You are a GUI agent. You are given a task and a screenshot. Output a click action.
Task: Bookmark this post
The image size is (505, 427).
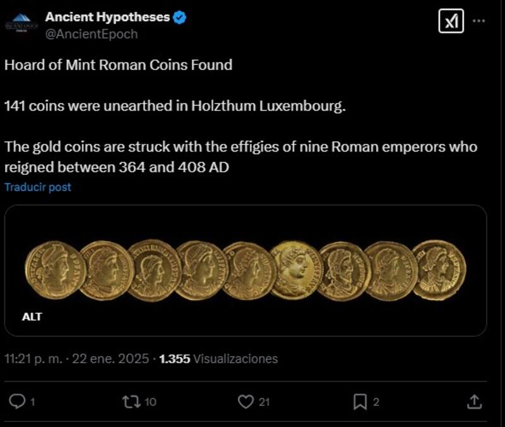360,400
